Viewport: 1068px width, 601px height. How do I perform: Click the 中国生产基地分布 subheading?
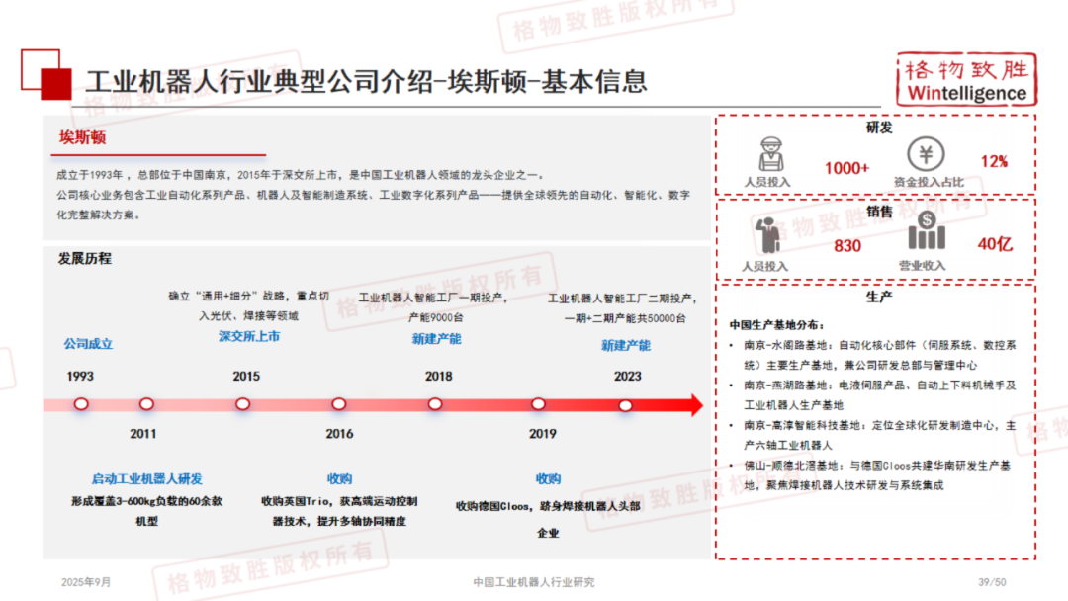tap(776, 325)
